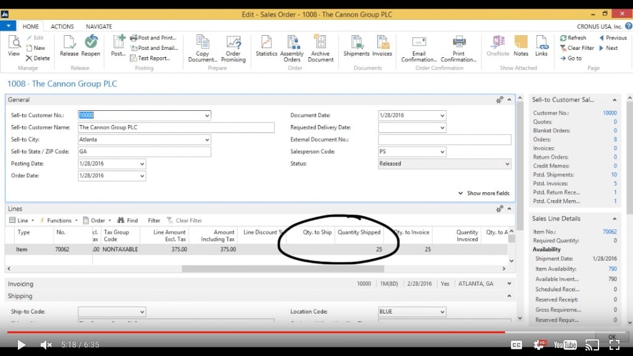
Task: Open the Order menu in Lines
Action: [97, 220]
